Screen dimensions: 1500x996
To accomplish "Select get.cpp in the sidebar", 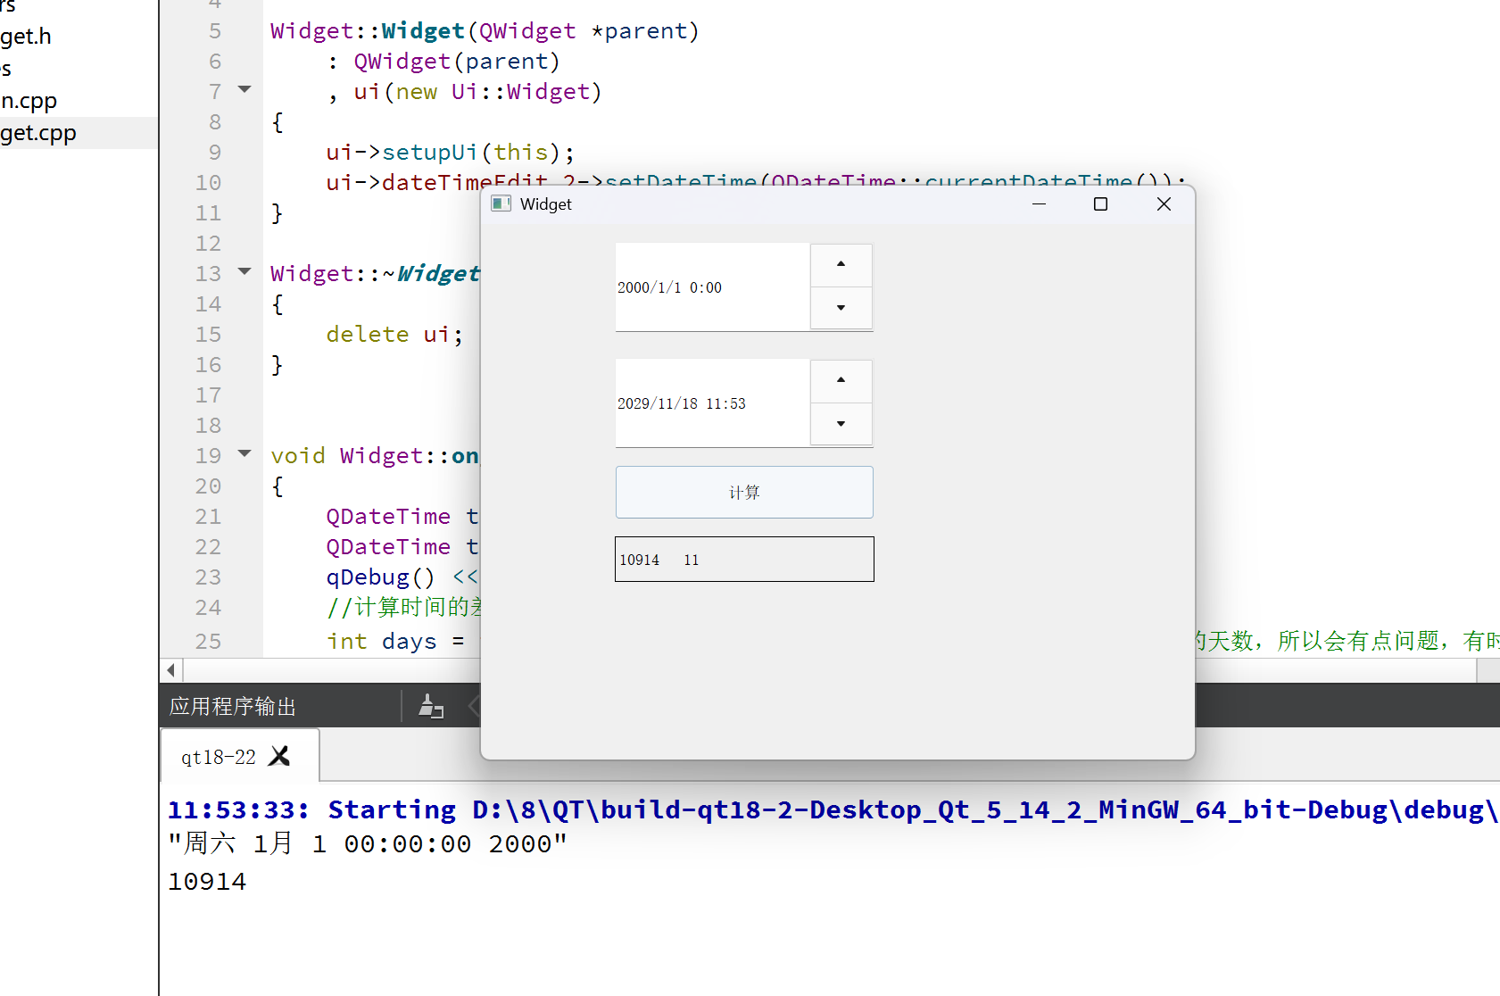I will point(37,132).
